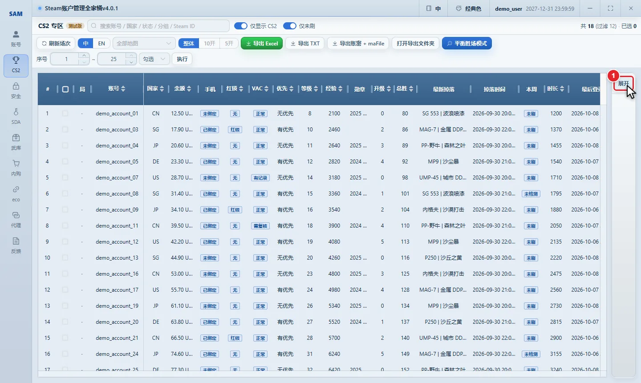Activate the 平衡胜场模式 button

click(467, 43)
